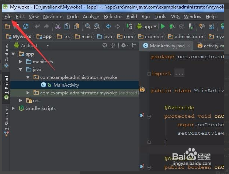The width and height of the screenshot is (229, 174).
Task: Switch to the activity_m... editor tab
Action: tap(211, 46)
